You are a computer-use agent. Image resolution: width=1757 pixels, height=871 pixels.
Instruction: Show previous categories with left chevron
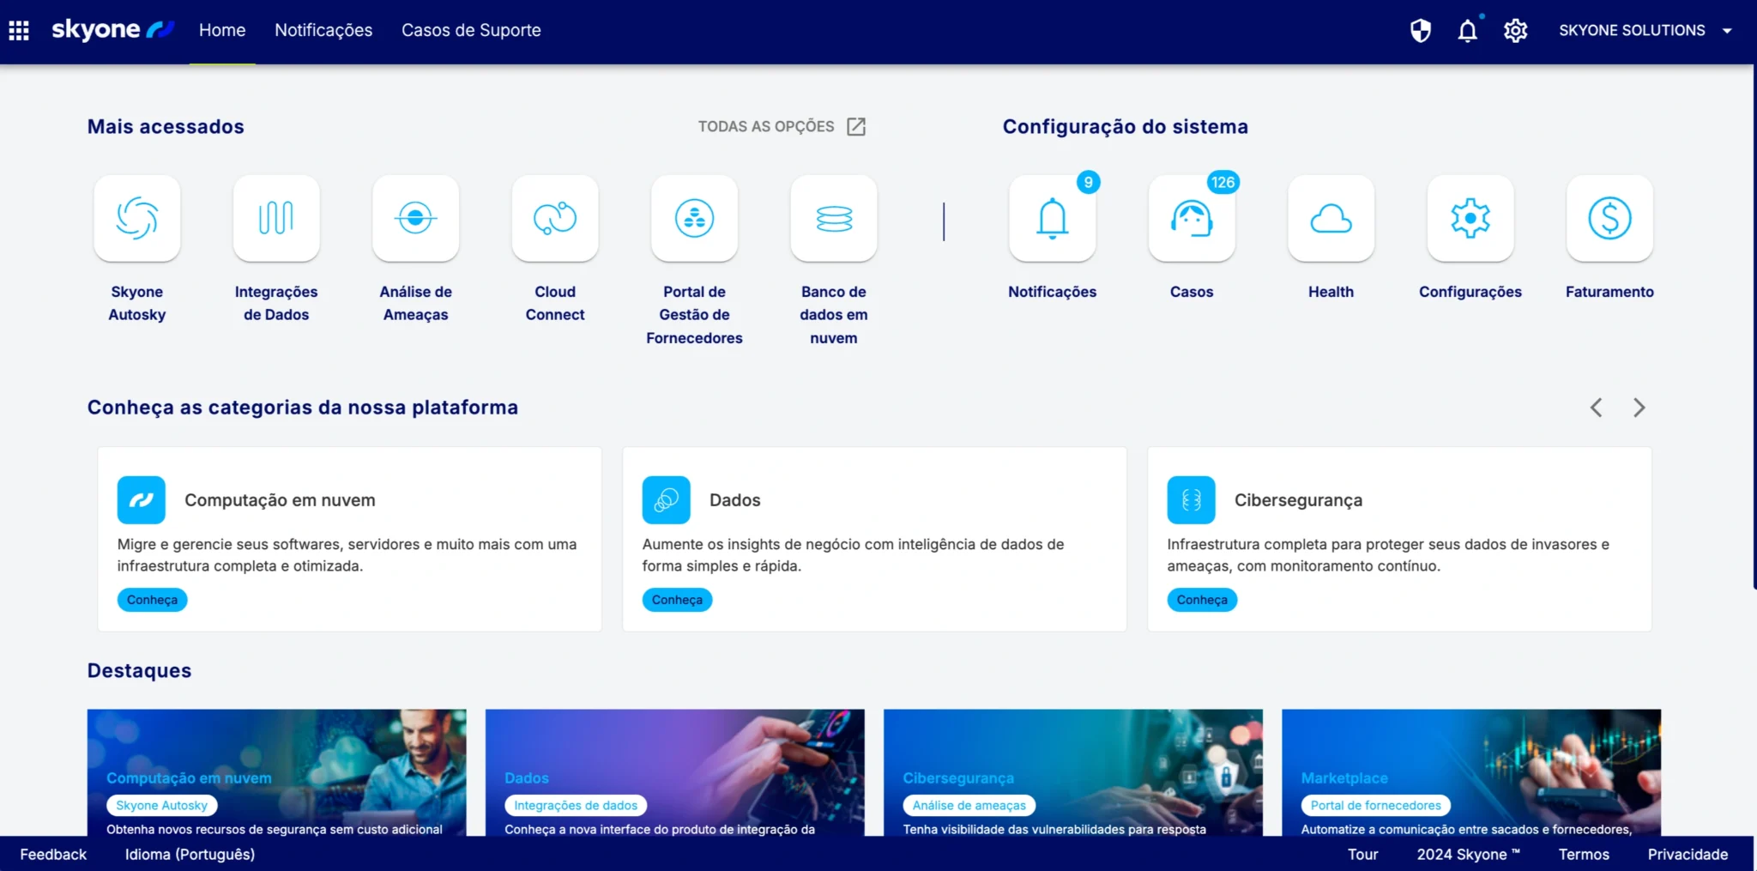click(x=1596, y=408)
